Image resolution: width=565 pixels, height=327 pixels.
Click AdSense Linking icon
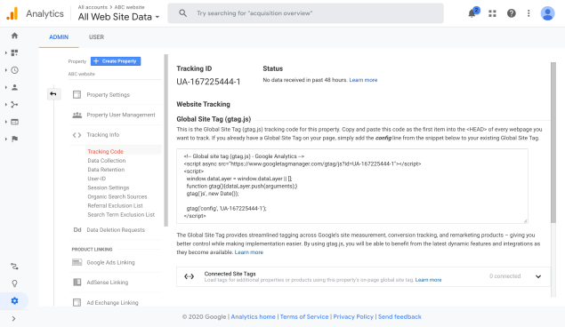click(77, 282)
